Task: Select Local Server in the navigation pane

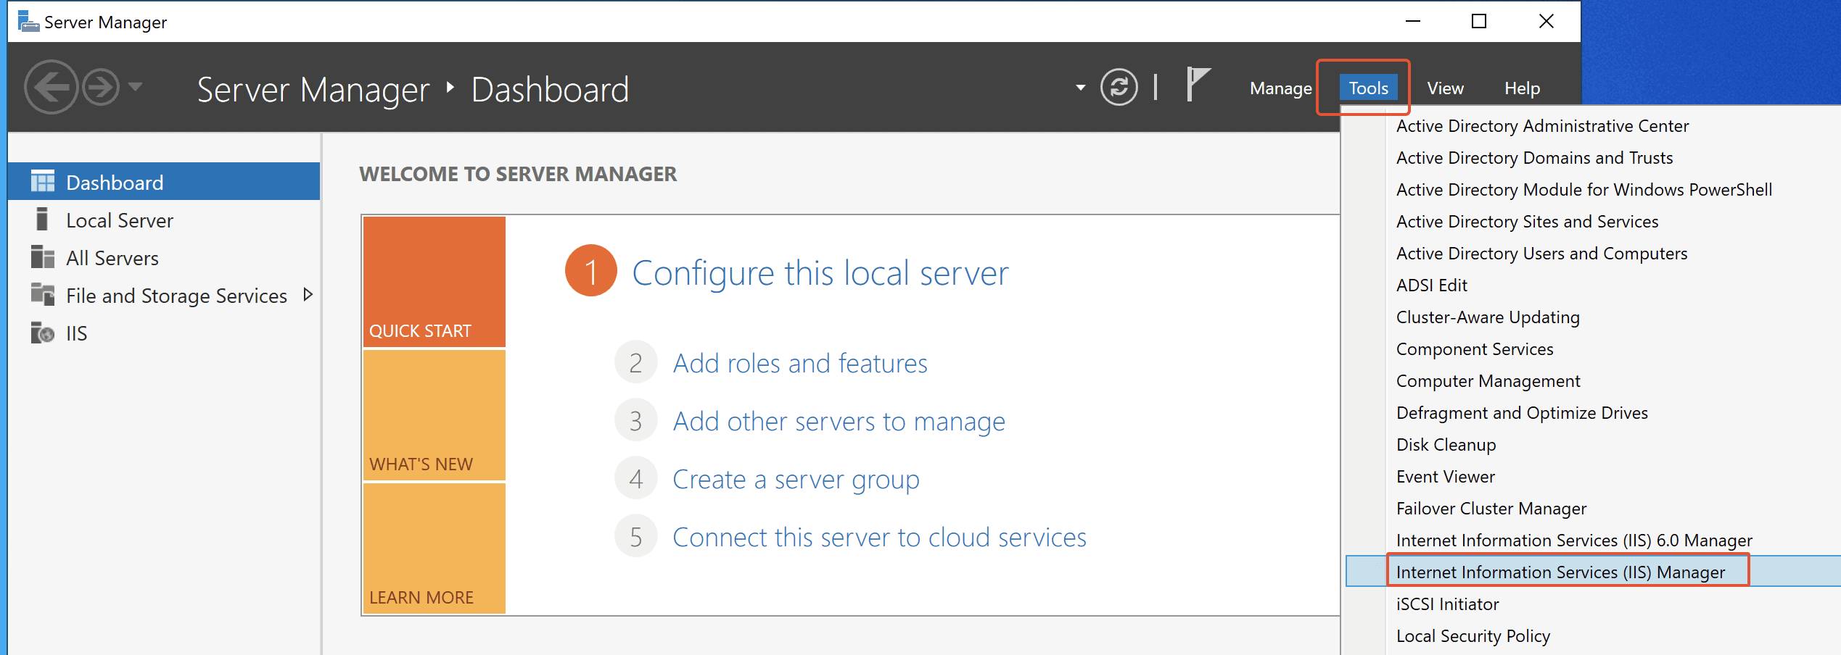Action: 164,220
